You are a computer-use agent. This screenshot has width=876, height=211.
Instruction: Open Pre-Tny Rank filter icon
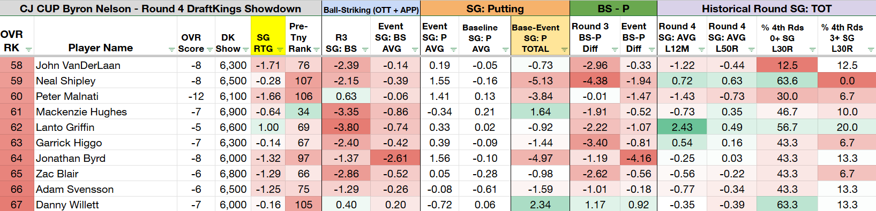(317, 50)
